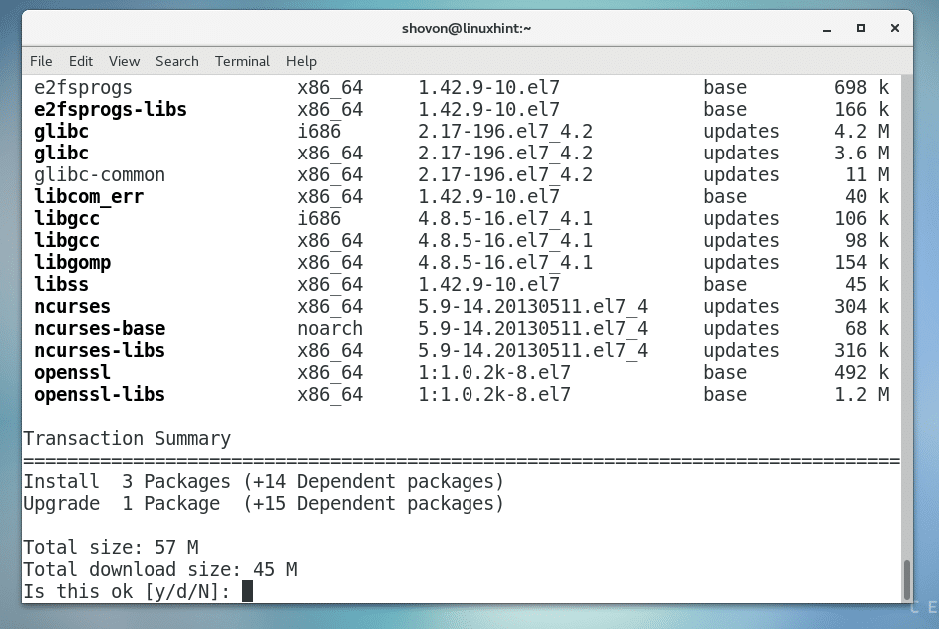The image size is (939, 629).
Task: Open the Terminal menu
Action: 242,61
